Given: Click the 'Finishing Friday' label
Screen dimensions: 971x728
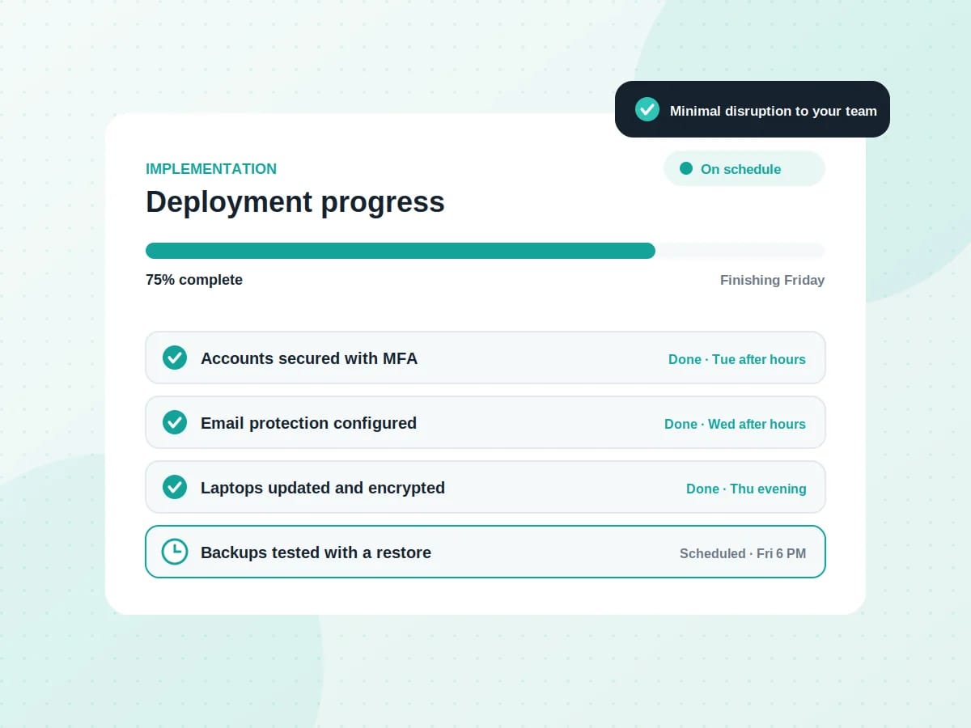Looking at the screenshot, I should [x=773, y=280].
